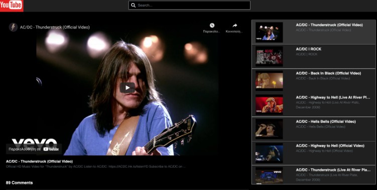Viewport: 377px width, 190px height.
Task: Click the Back In Black gray subtitle text
Action: [323, 78]
